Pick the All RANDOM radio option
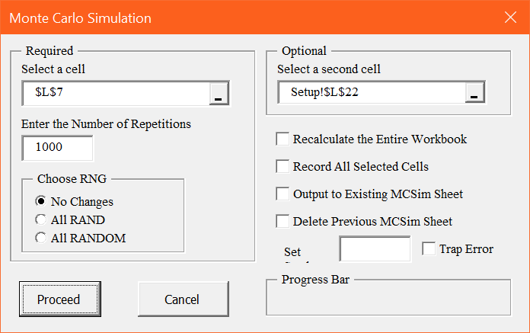Screen dimensions: 530x333 click(41, 238)
